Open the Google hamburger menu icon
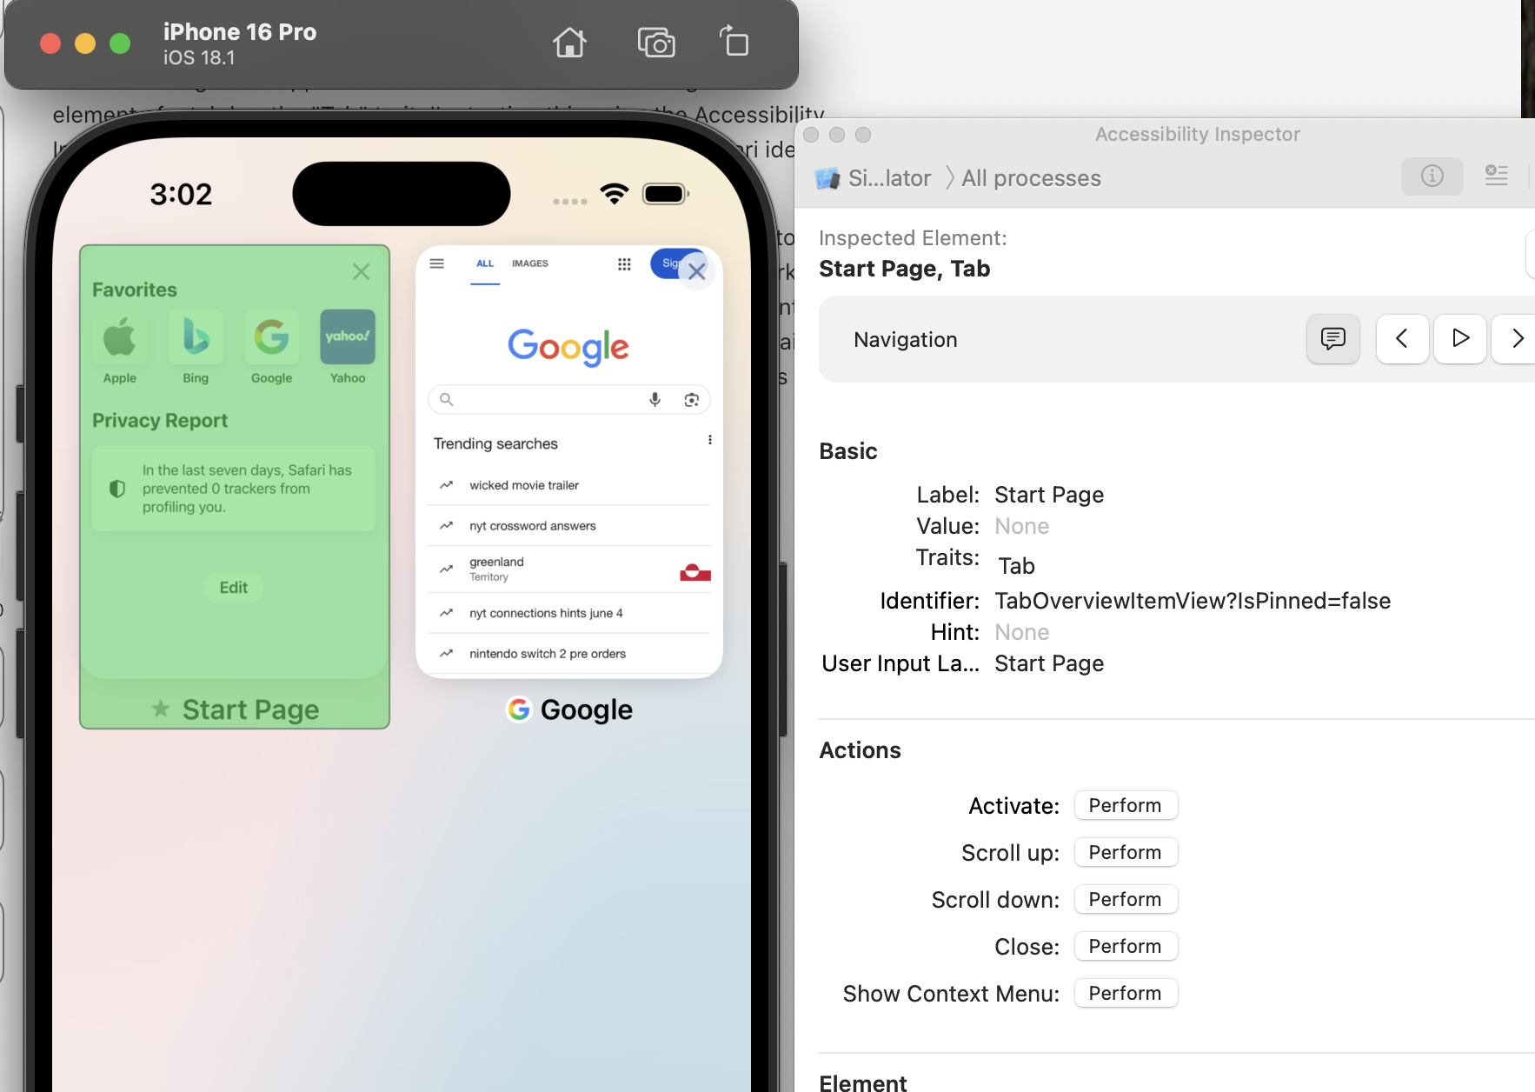This screenshot has height=1092, width=1535. [x=437, y=263]
